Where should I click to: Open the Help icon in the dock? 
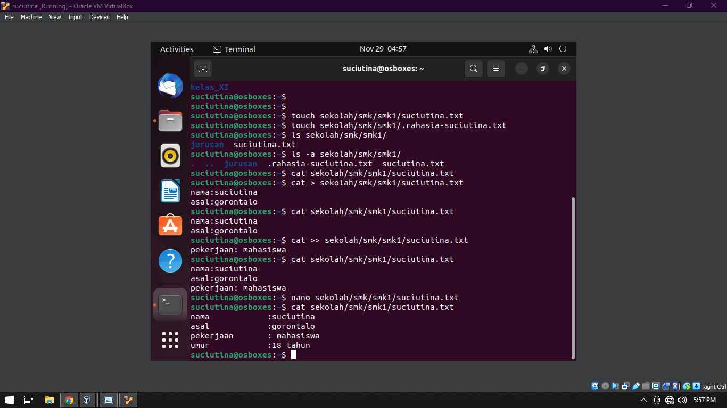[170, 261]
